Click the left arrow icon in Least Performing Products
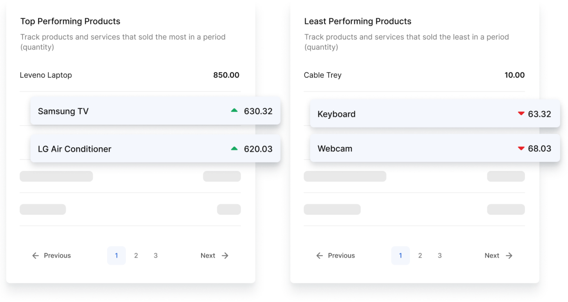The image size is (568, 302). tap(319, 255)
